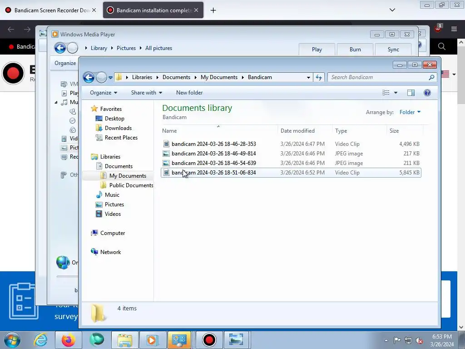Click the change view icon
Image resolution: width=465 pixels, height=349 pixels.
coord(386,93)
